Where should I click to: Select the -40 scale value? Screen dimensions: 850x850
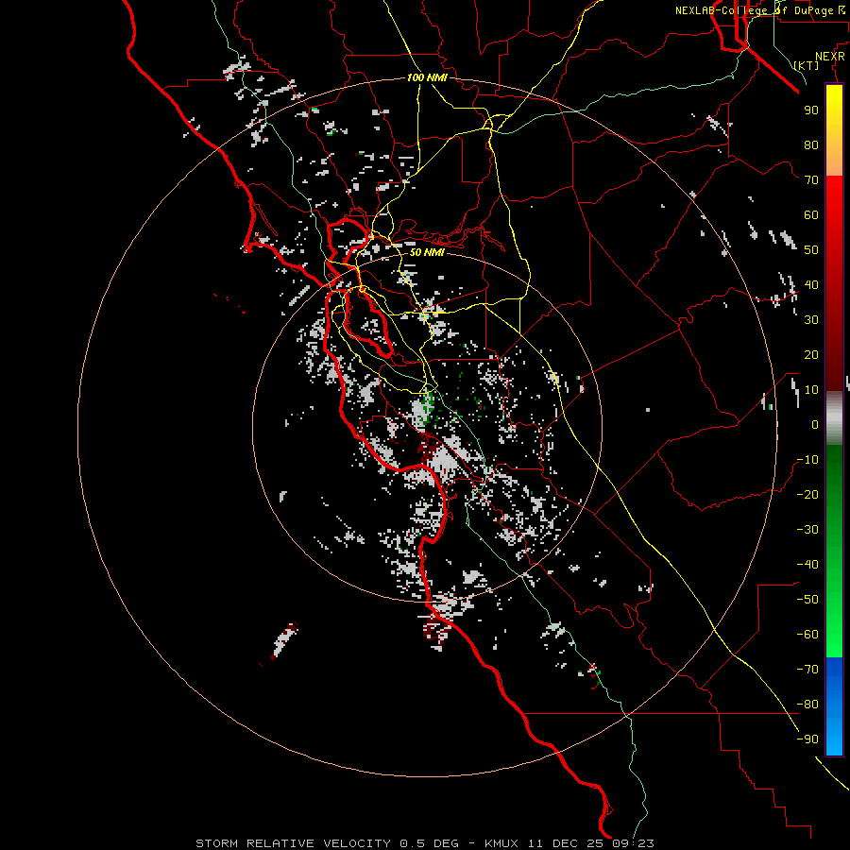point(807,565)
